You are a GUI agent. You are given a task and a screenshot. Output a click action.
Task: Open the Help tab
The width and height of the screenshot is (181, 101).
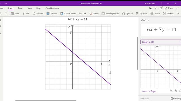coord(38,8)
